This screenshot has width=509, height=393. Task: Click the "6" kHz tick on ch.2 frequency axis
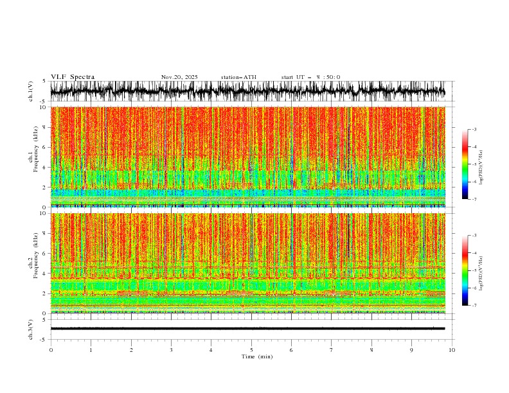click(44, 253)
